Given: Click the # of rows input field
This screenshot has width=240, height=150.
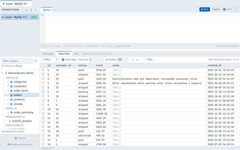Looking at the screenshot, I should [122, 60].
